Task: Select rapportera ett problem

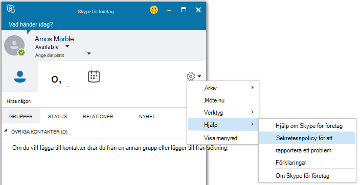Action: [307, 150]
